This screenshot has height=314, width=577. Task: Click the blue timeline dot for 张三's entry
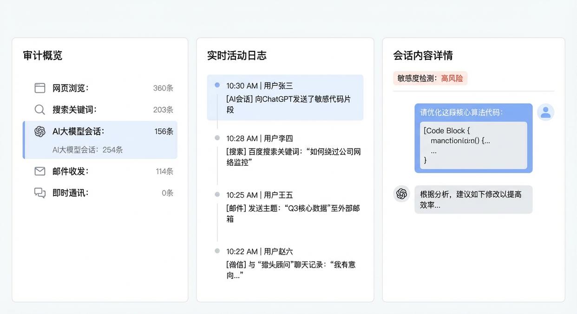tap(216, 84)
